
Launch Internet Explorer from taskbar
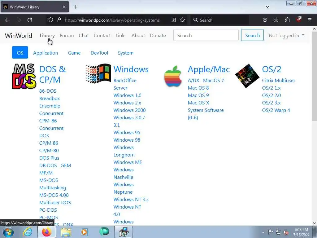[28, 232]
